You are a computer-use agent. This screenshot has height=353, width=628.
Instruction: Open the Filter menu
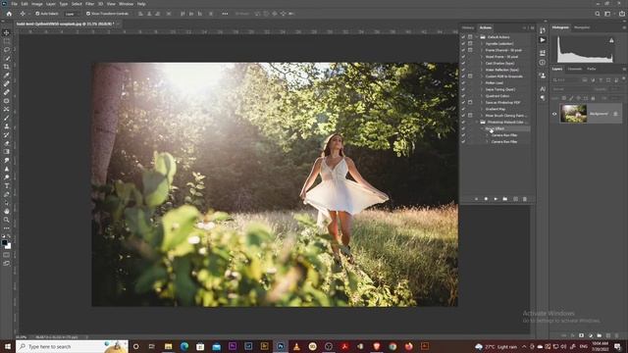(x=89, y=4)
